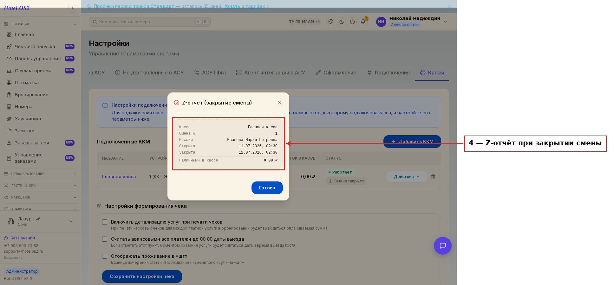Open Главная in sidebar

[x=40, y=35]
